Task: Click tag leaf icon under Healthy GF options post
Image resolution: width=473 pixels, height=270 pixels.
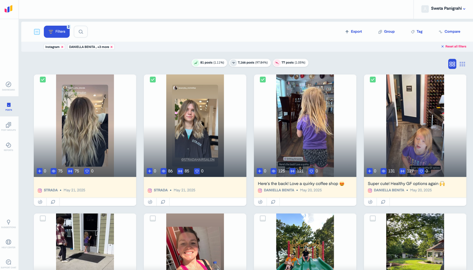Action: [383, 202]
